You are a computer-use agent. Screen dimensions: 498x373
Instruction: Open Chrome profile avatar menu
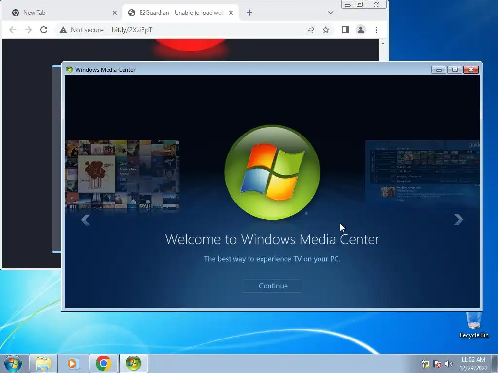pos(361,30)
